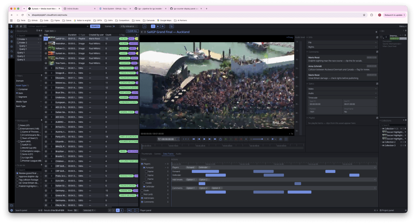Click the Synaxis S logo icon
This screenshot has height=224, width=416.
point(11,26)
